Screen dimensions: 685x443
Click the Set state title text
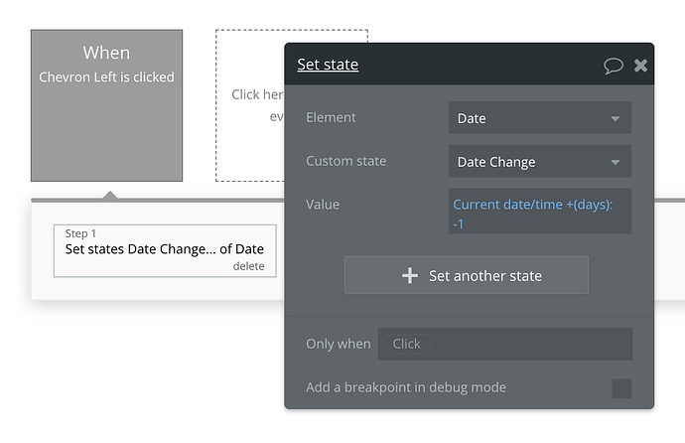[x=328, y=66]
